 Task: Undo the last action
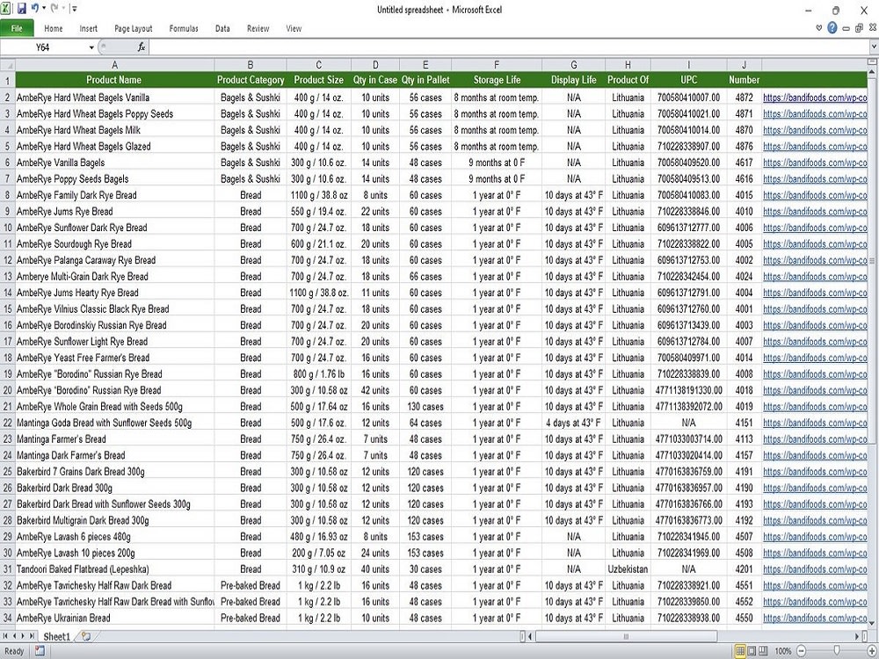tap(35, 9)
